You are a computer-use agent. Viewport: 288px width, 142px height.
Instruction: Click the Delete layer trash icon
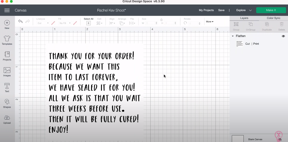(x=282, y=24)
